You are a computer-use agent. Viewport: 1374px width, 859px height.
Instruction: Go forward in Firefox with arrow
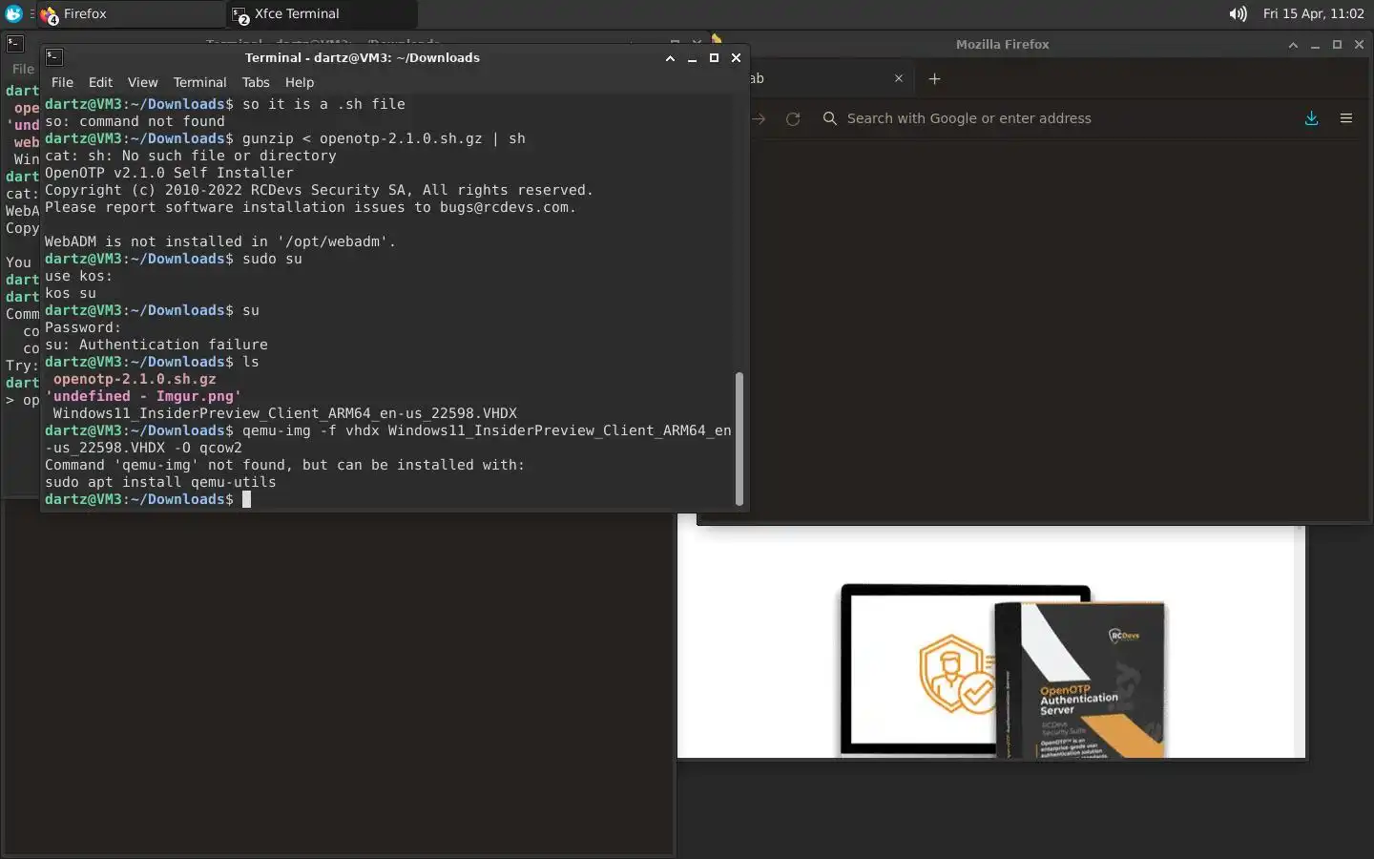tap(759, 118)
